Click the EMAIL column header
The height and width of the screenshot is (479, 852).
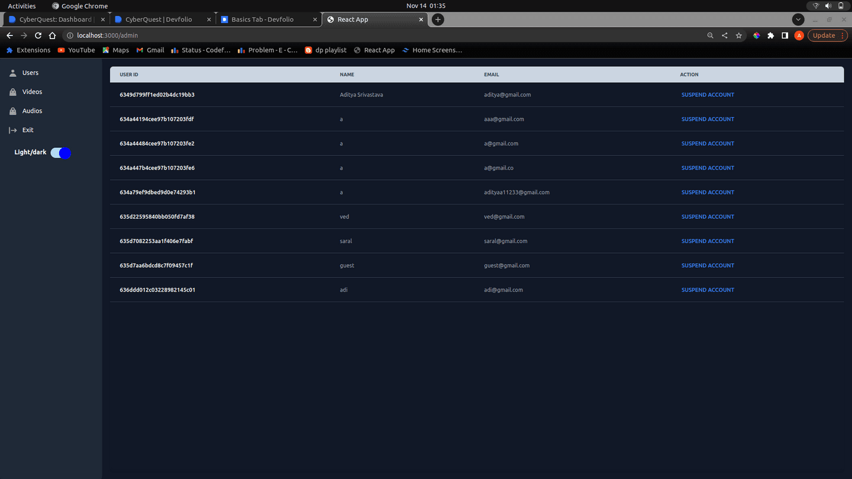[491, 75]
